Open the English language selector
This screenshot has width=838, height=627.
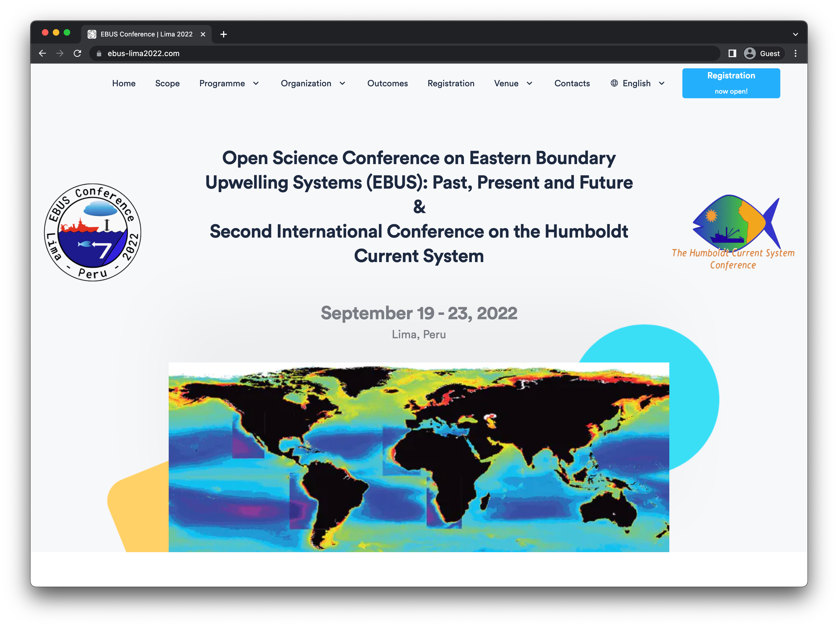point(637,83)
